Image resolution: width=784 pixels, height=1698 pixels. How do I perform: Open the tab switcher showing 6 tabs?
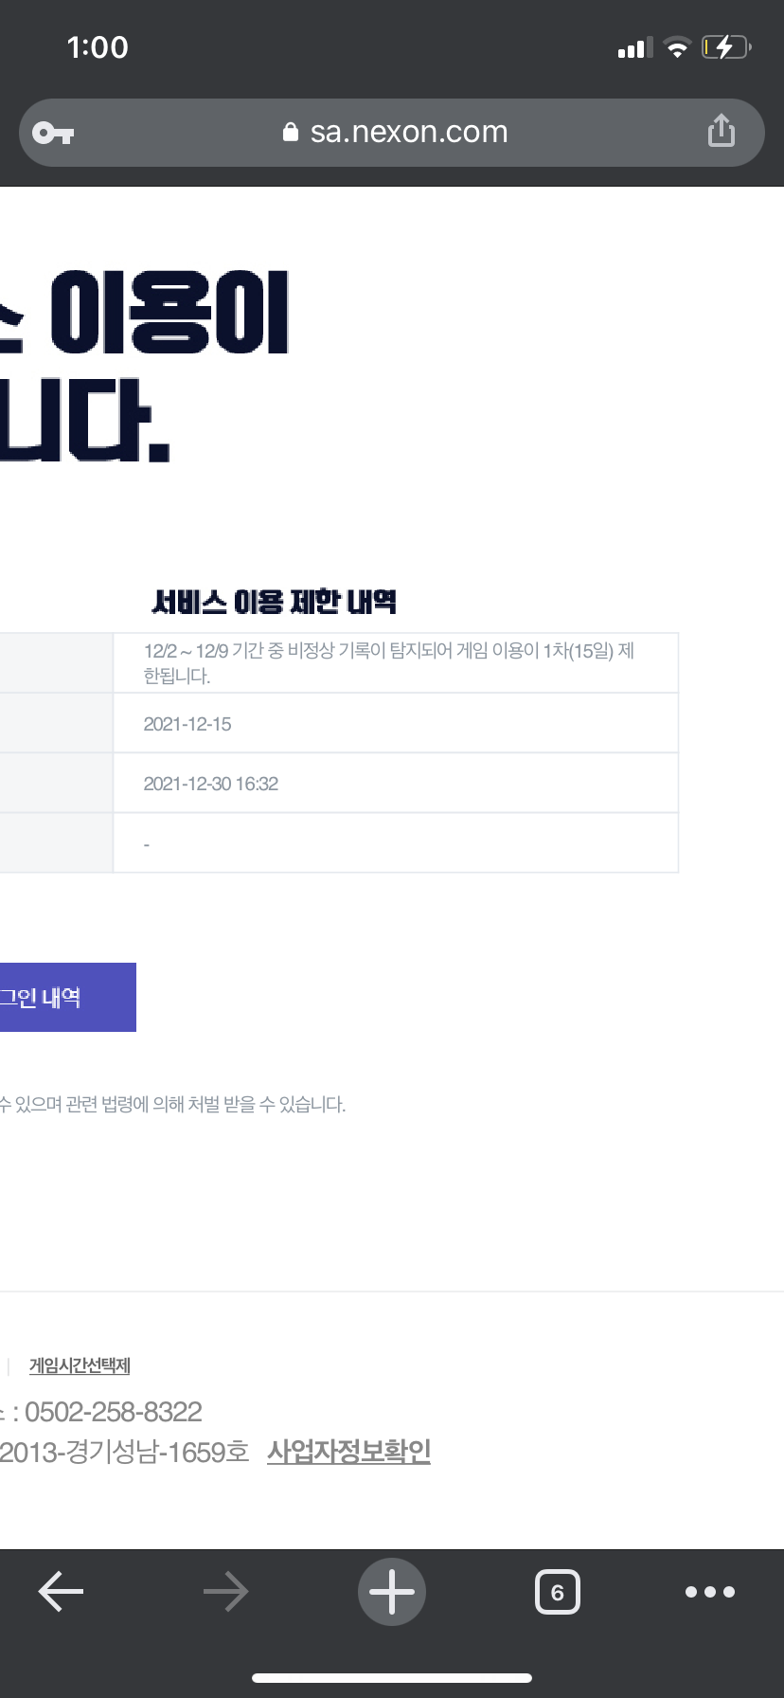pos(557,1592)
